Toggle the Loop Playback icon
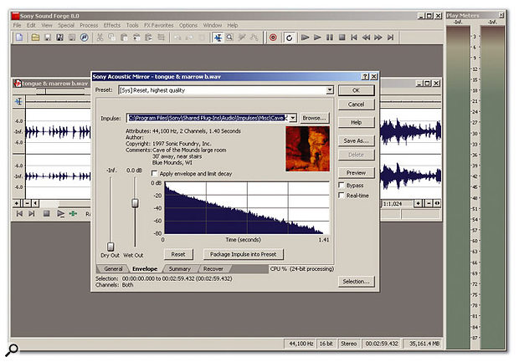519x362 pixels. [x=289, y=38]
